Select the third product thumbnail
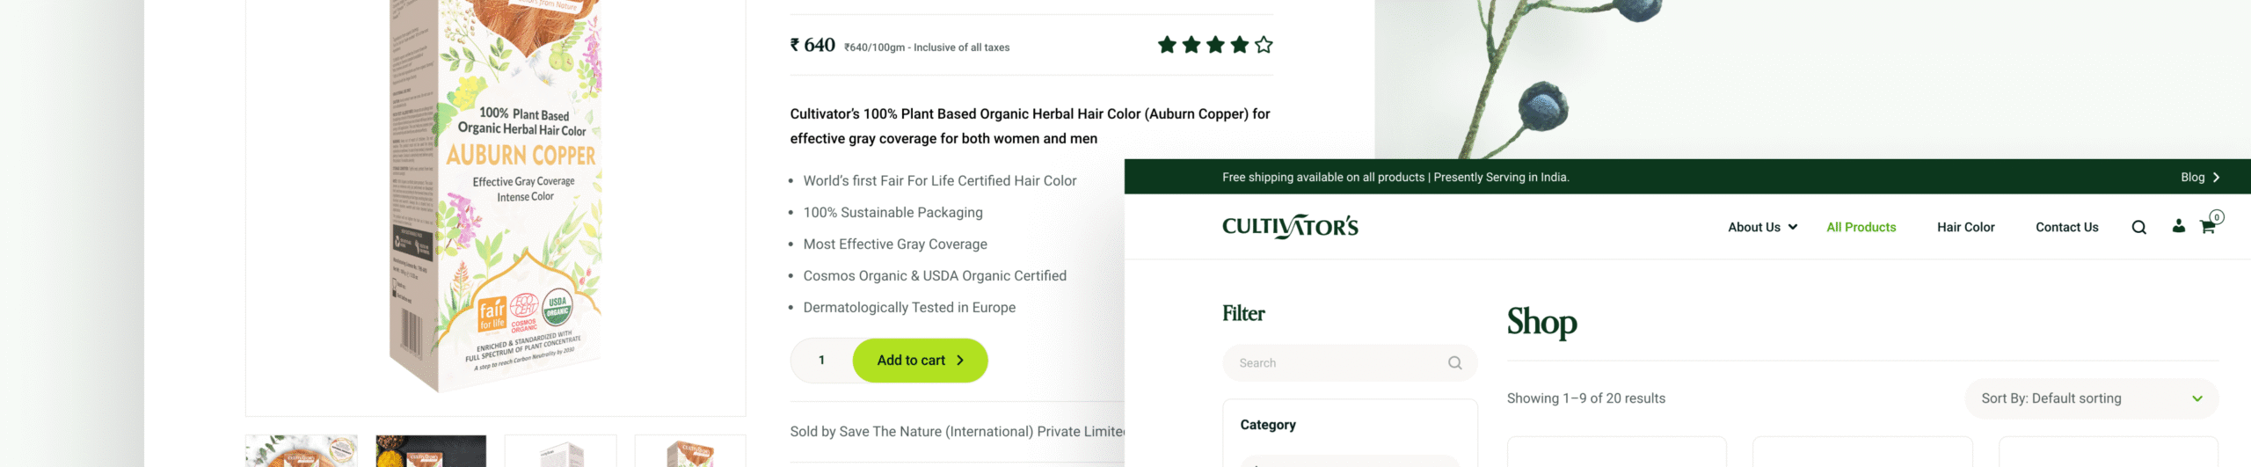 click(x=561, y=451)
